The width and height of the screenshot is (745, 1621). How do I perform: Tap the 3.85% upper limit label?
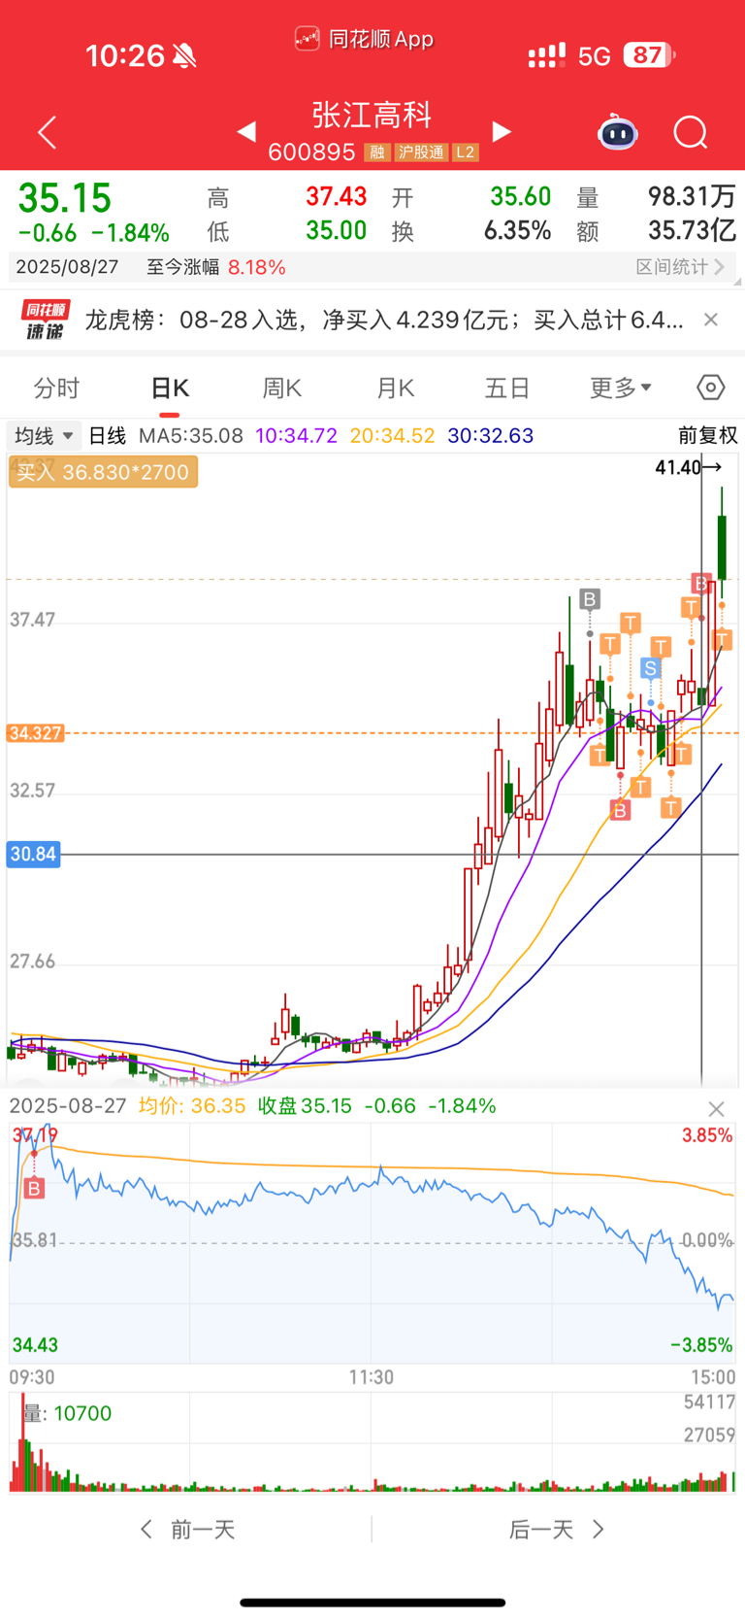coord(707,1135)
